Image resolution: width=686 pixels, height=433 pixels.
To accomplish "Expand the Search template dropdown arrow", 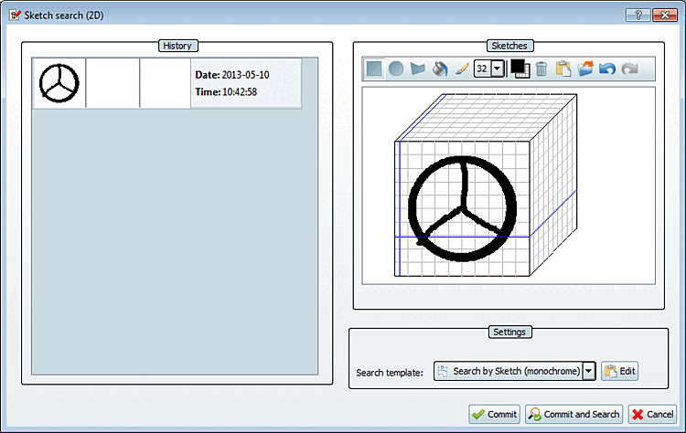I will click(589, 371).
